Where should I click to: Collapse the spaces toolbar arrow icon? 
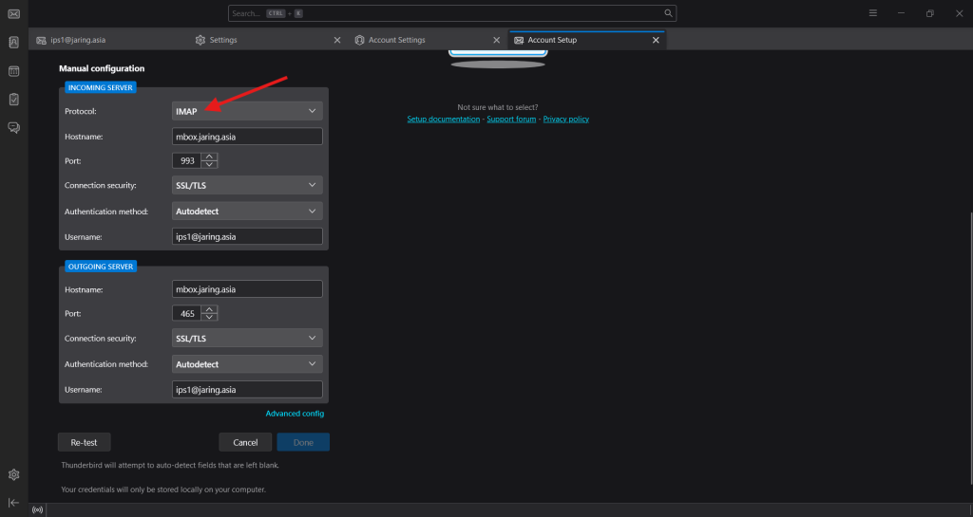[x=13, y=502]
